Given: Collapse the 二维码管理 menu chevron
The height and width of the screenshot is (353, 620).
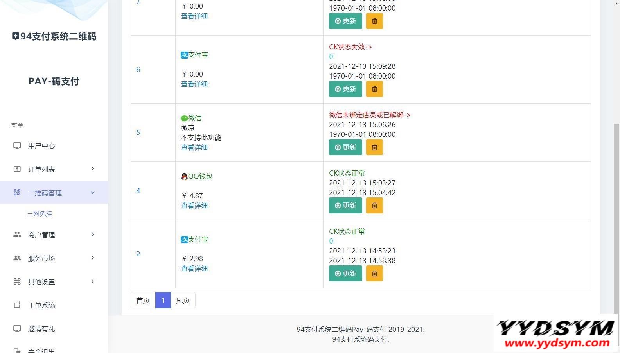Looking at the screenshot, I should point(93,192).
